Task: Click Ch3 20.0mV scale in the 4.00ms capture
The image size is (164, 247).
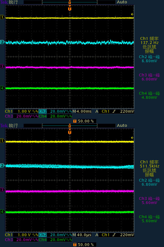Action: [24, 116]
